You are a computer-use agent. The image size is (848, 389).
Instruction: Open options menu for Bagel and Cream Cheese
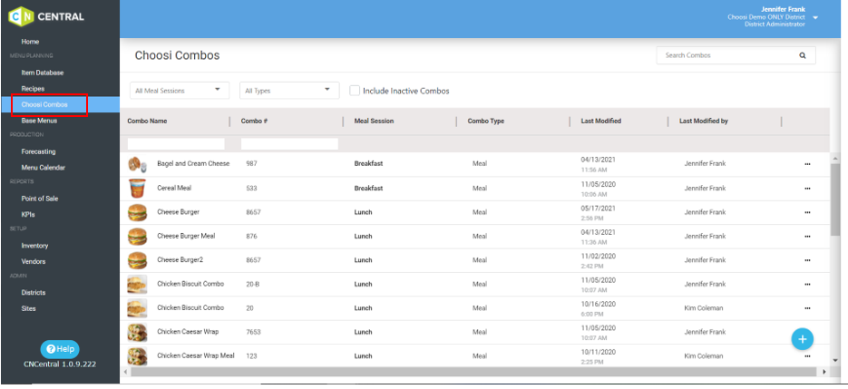coord(807,164)
